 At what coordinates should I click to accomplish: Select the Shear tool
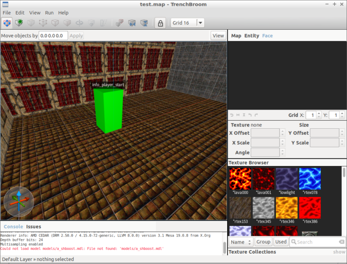click(103, 23)
